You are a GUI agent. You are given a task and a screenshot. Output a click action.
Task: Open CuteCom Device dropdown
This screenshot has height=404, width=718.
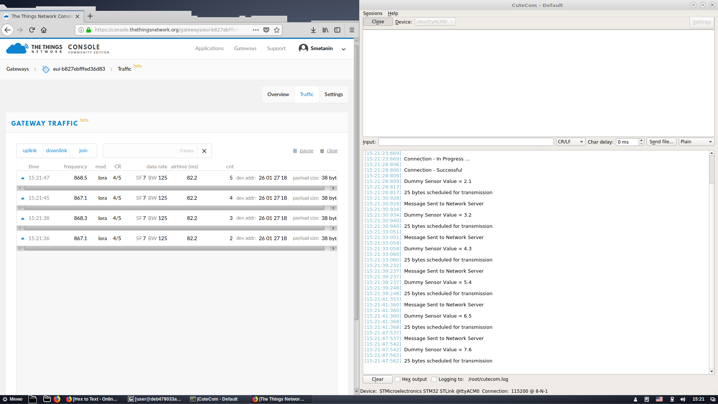click(435, 22)
